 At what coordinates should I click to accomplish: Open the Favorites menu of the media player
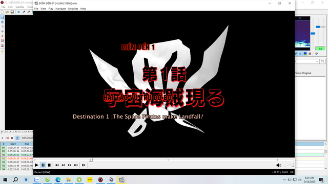pos(73,9)
